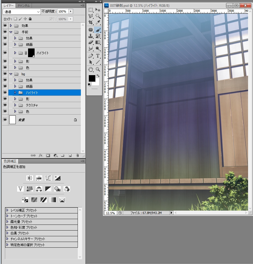Open the blend mode dropdown showing 通過
The image size is (253, 264).
[x=21, y=11]
